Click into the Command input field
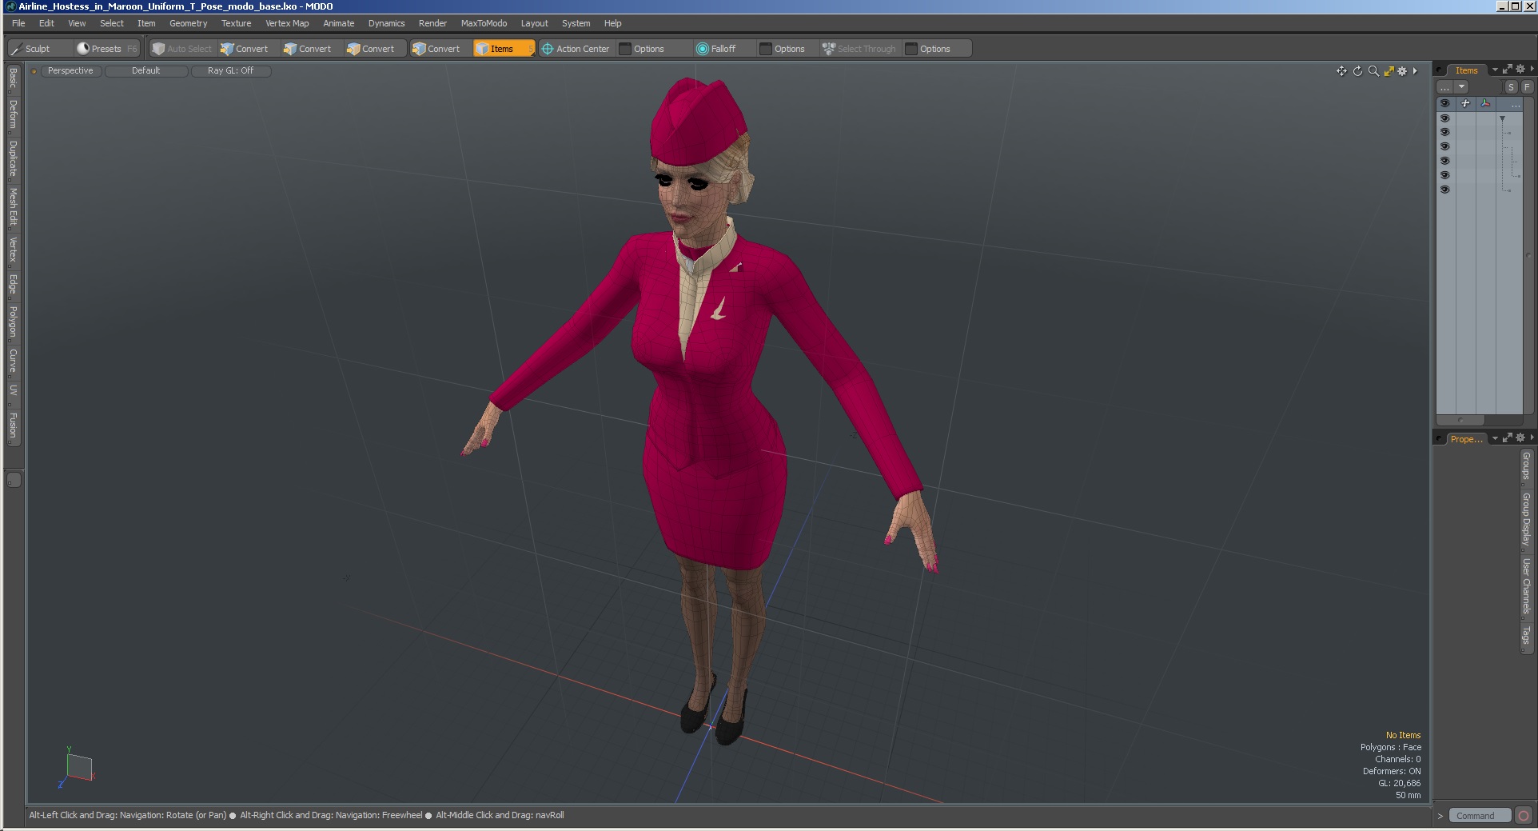Viewport: 1538px width, 831px height. (1480, 816)
